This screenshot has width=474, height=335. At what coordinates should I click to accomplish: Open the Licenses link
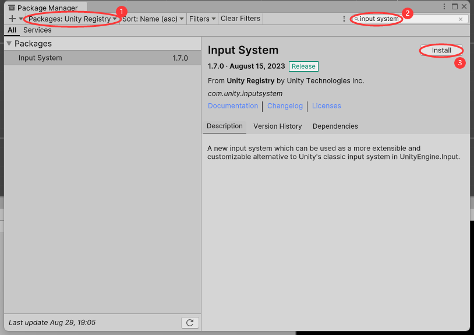tap(327, 106)
